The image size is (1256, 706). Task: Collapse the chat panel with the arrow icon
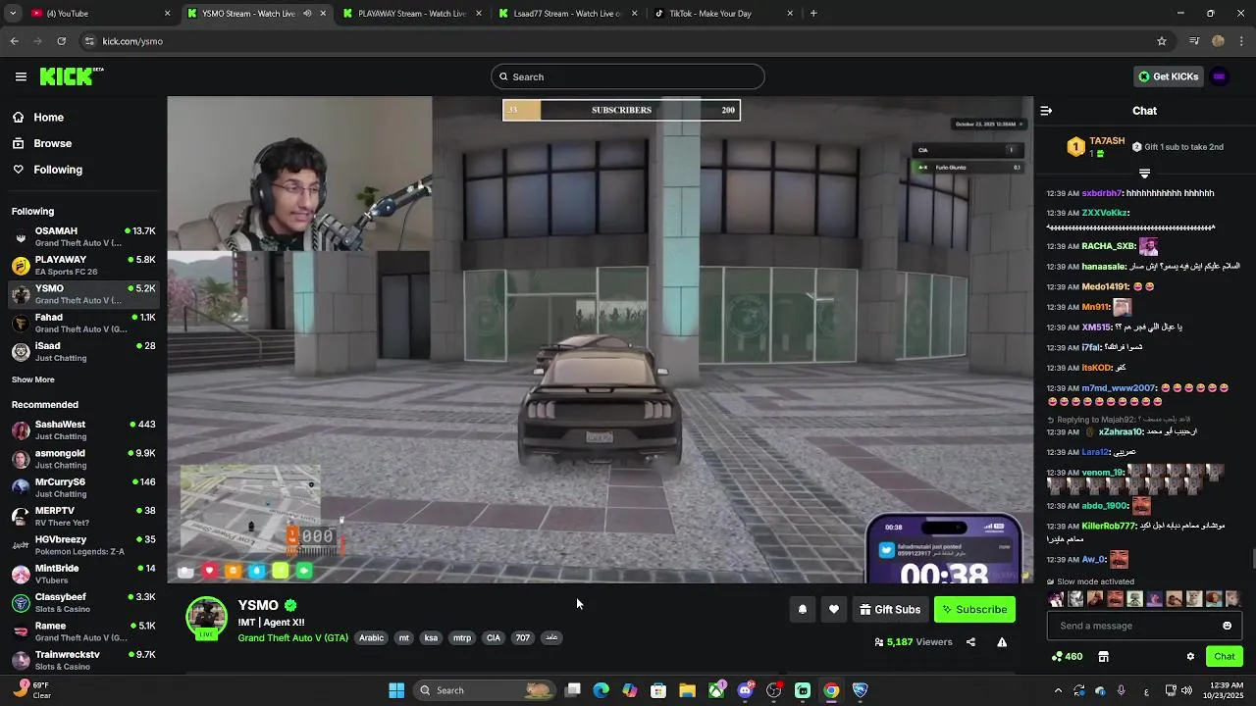pyautogui.click(x=1046, y=111)
